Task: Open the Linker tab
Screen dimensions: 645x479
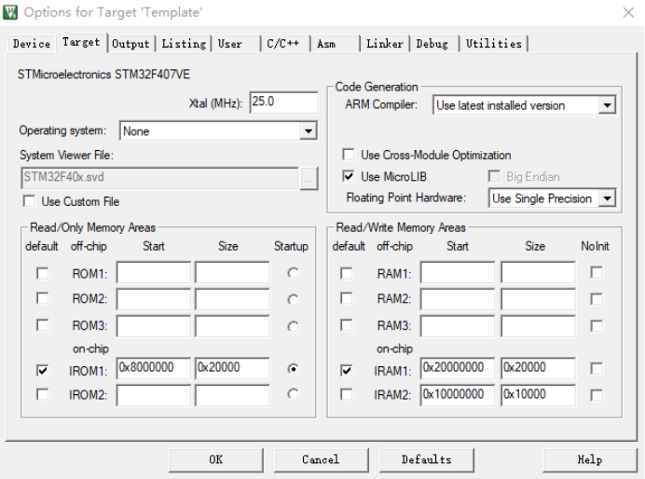Action: click(385, 44)
